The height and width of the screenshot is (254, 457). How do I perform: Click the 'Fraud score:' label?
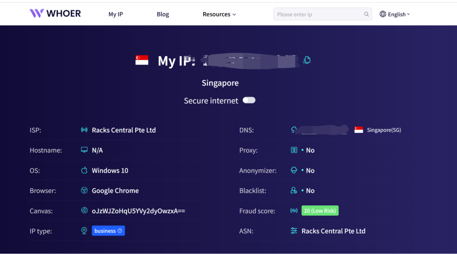point(257,211)
